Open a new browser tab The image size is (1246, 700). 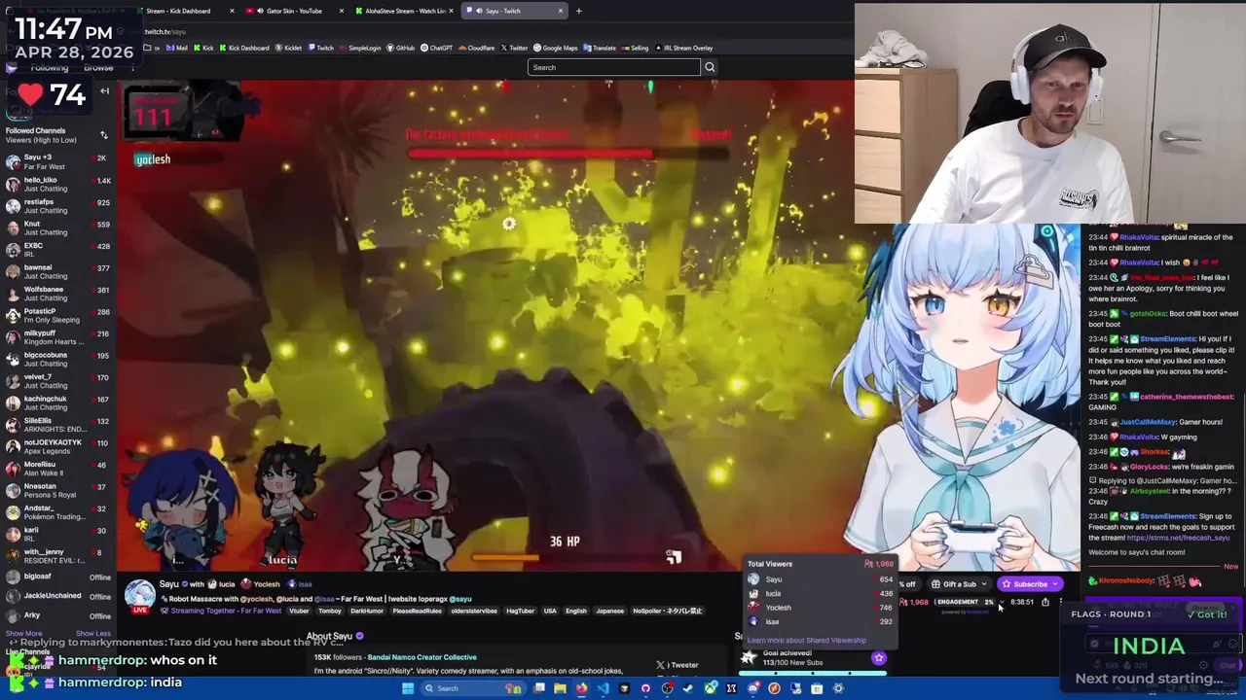(x=578, y=11)
